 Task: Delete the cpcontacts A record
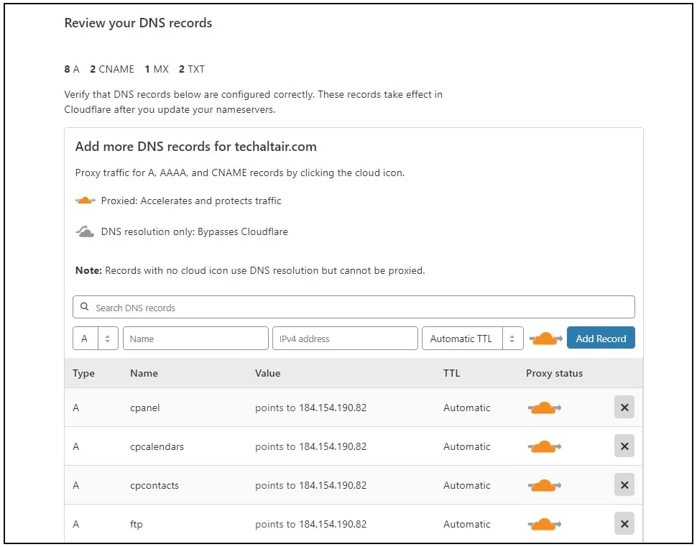tap(624, 484)
